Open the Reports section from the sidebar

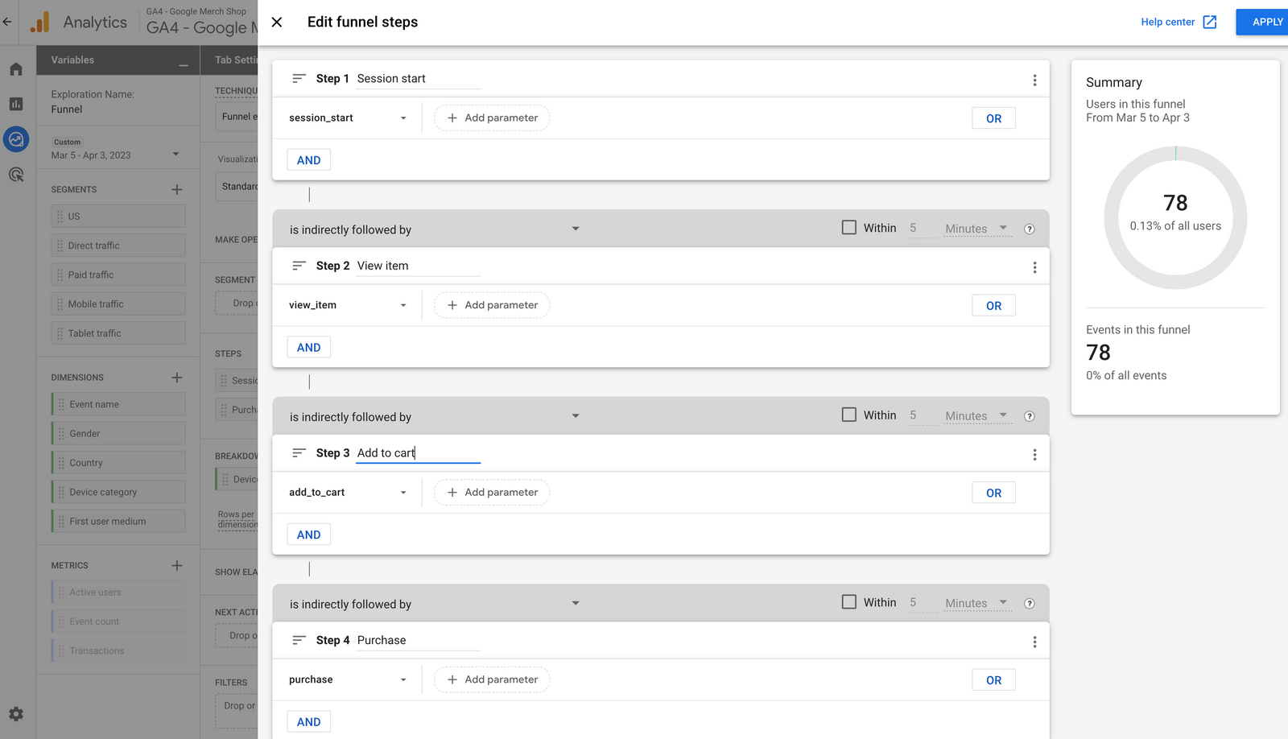pyautogui.click(x=16, y=104)
